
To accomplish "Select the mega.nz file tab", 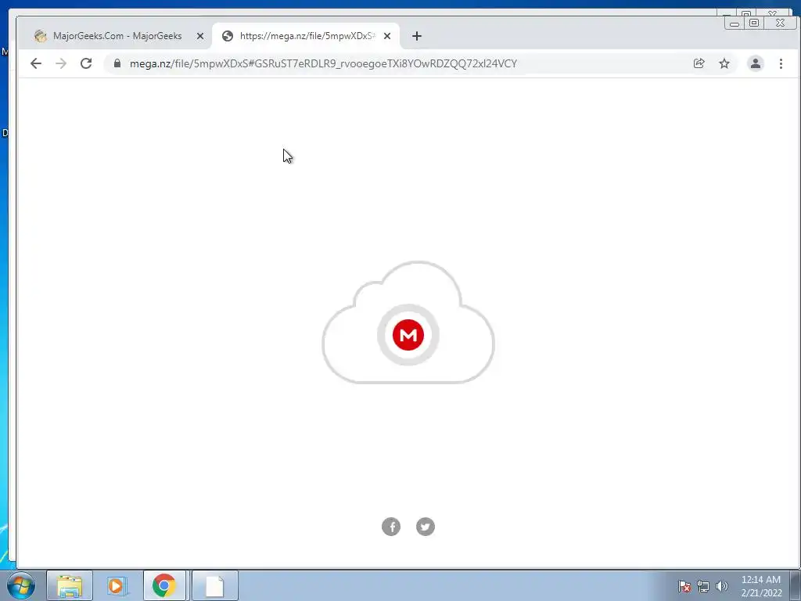I will (306, 36).
